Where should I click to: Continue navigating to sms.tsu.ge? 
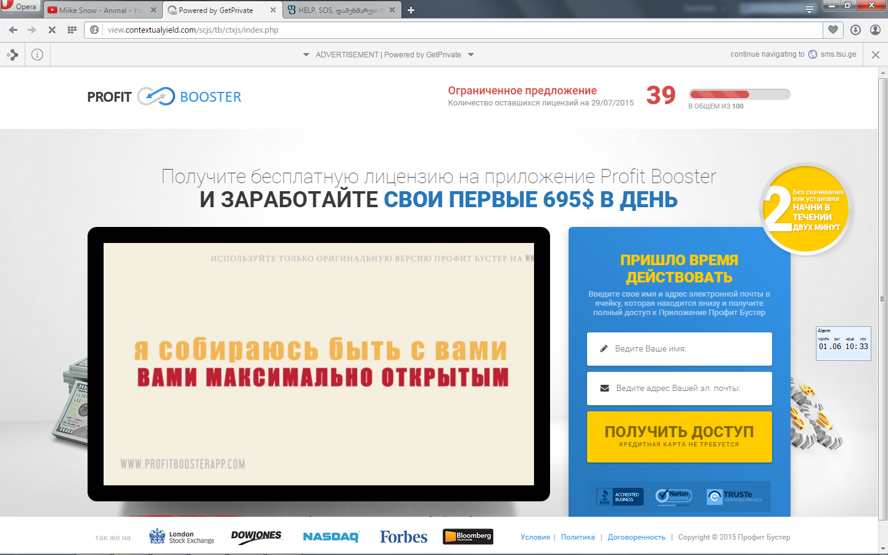coord(794,54)
